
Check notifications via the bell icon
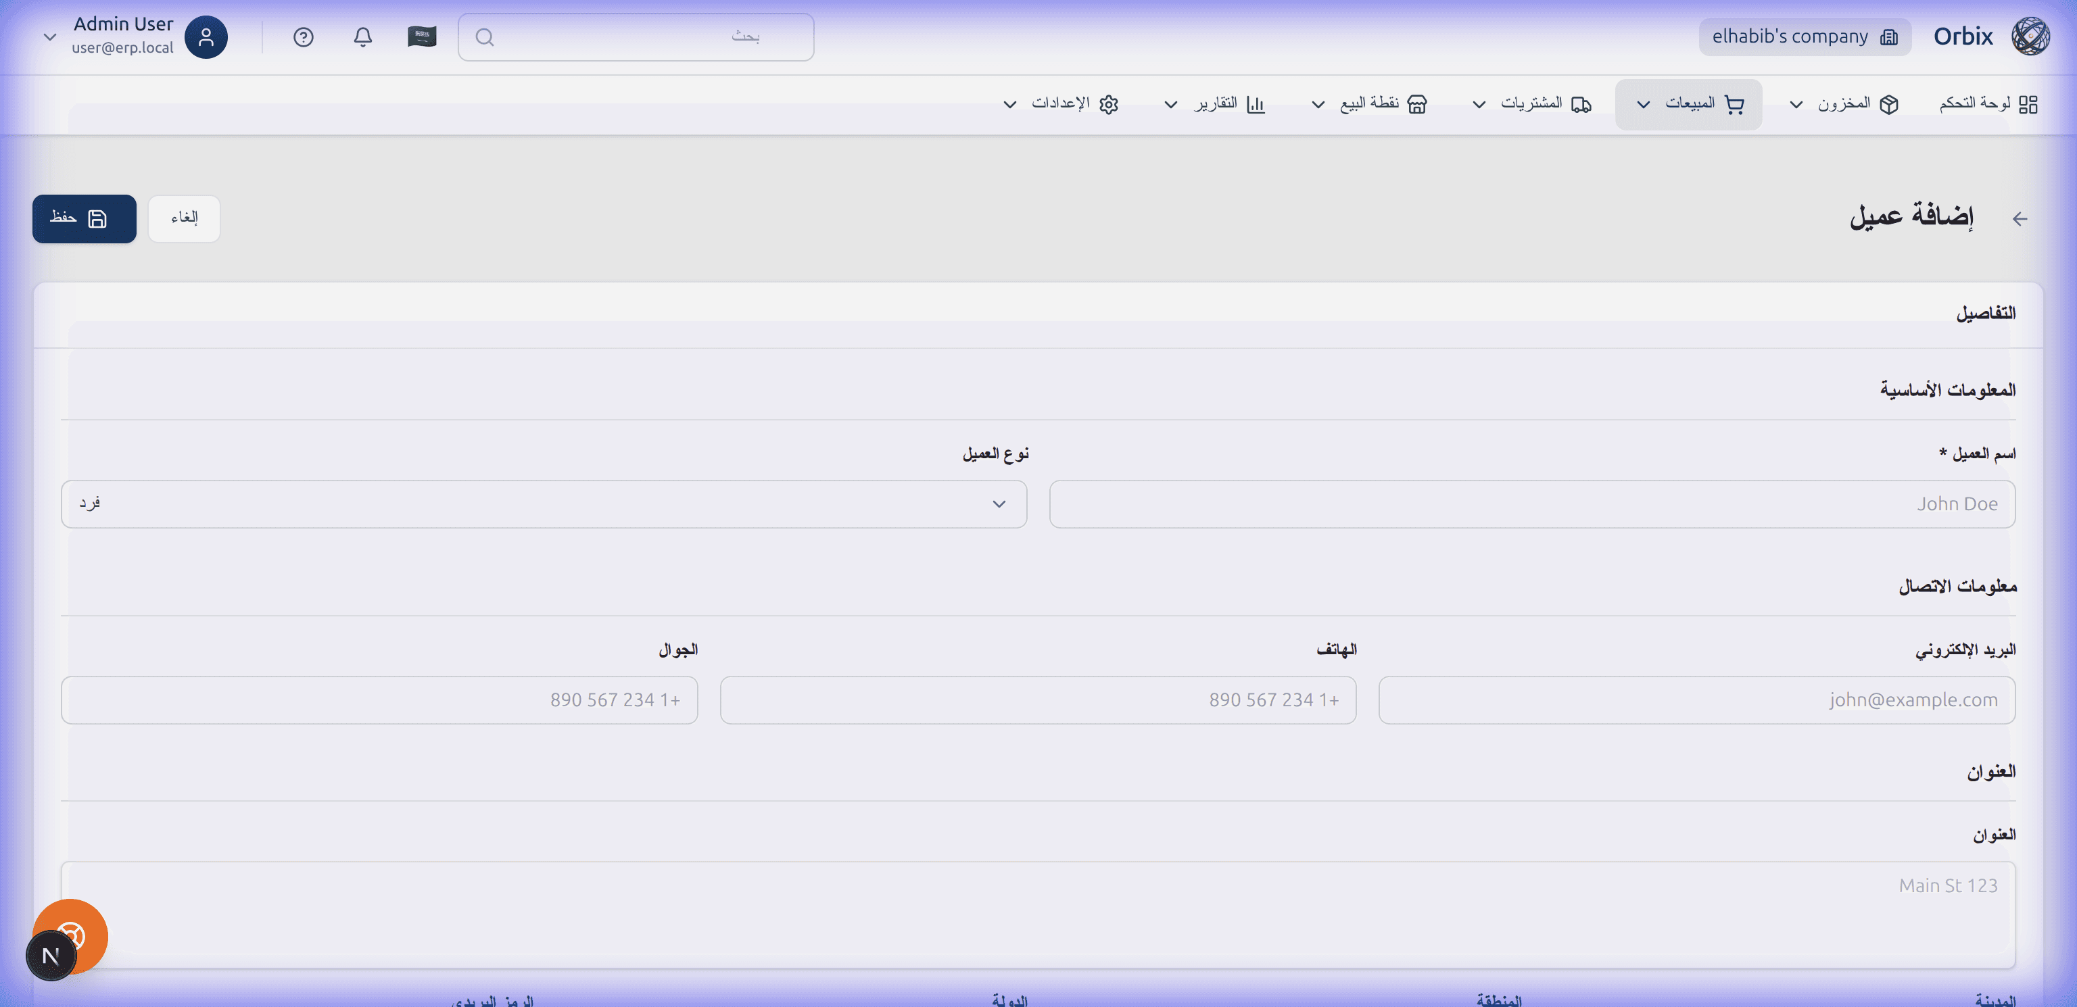(362, 36)
